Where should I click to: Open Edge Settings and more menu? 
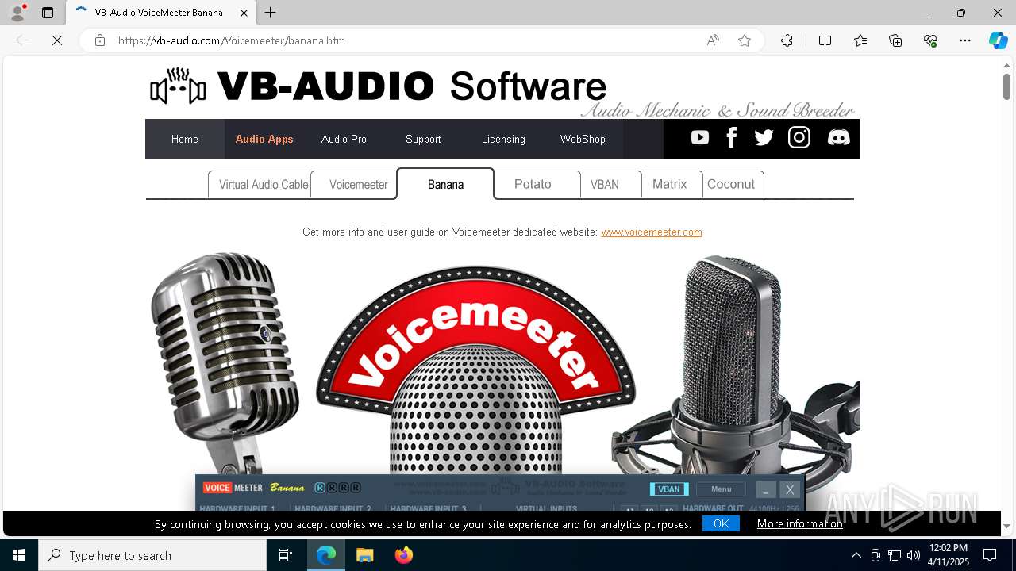[965, 40]
